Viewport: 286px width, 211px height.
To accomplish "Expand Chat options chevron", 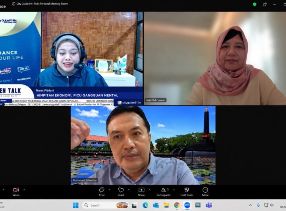I will coord(109,190).
